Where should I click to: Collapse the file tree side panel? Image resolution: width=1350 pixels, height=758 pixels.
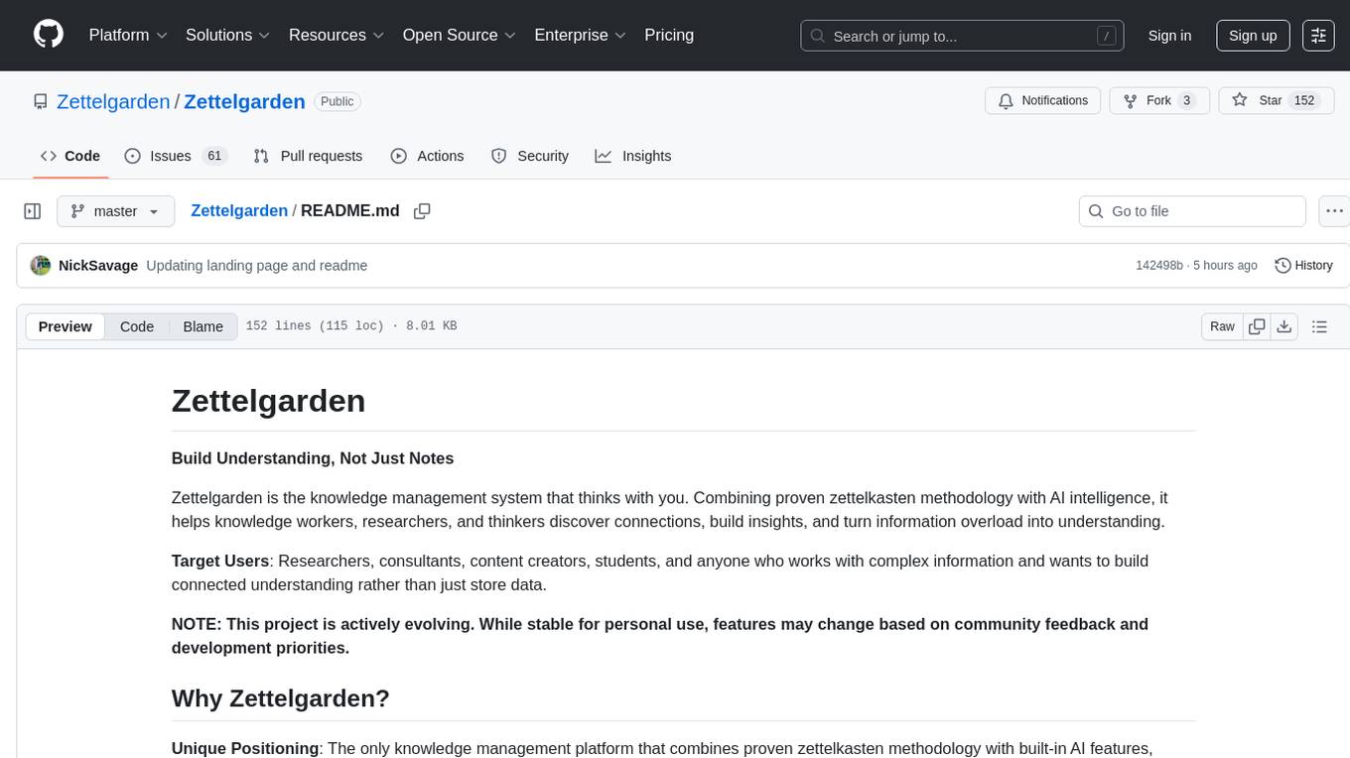(33, 210)
